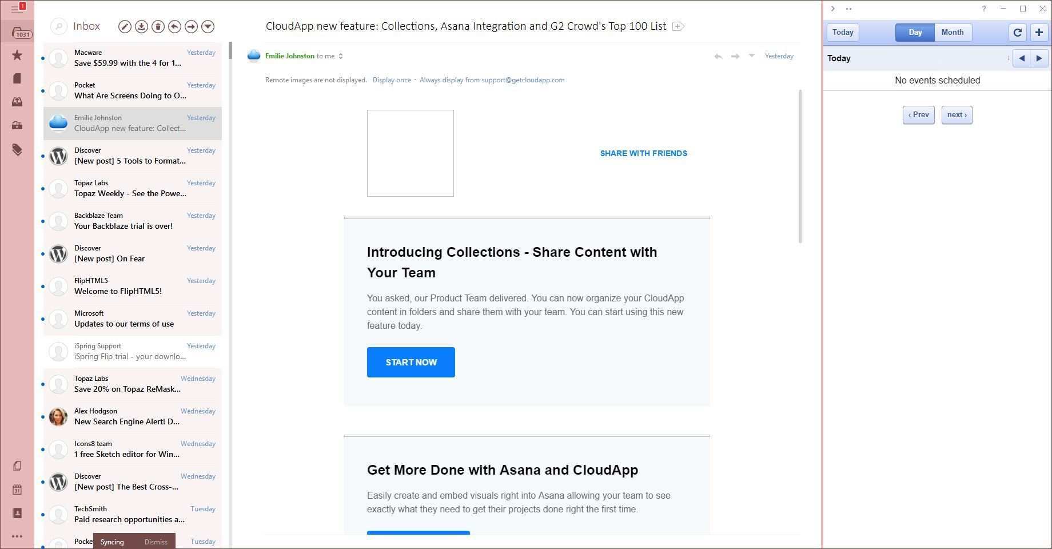Click the email body scrollbar
Viewport: 1052px width, 549px height.
pos(800,166)
